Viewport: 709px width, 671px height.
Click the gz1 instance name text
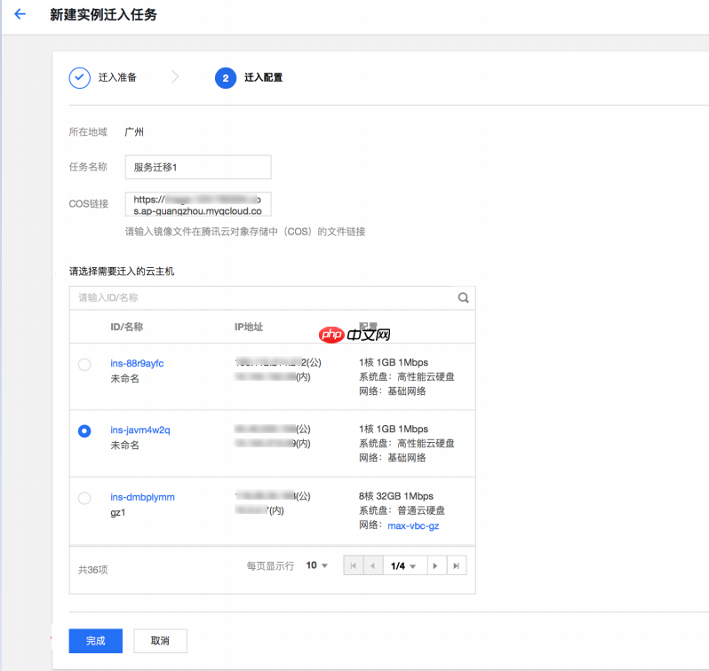pos(118,512)
